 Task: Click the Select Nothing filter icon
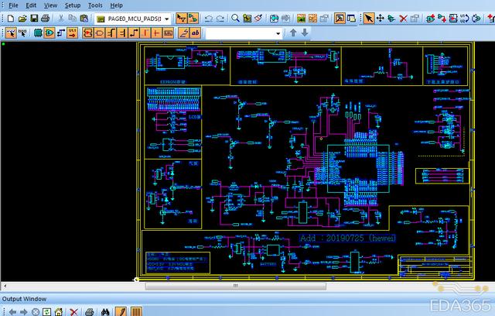coord(22,33)
